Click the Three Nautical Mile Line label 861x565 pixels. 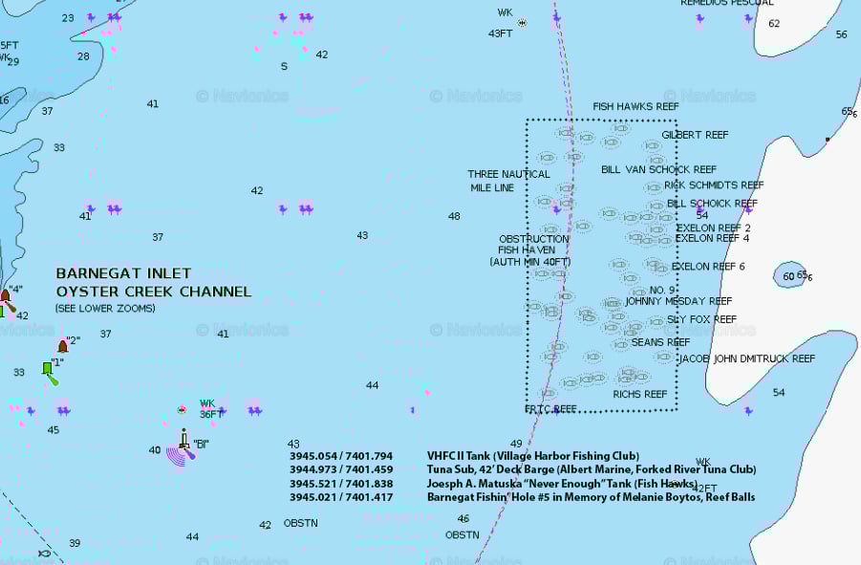pos(508,181)
